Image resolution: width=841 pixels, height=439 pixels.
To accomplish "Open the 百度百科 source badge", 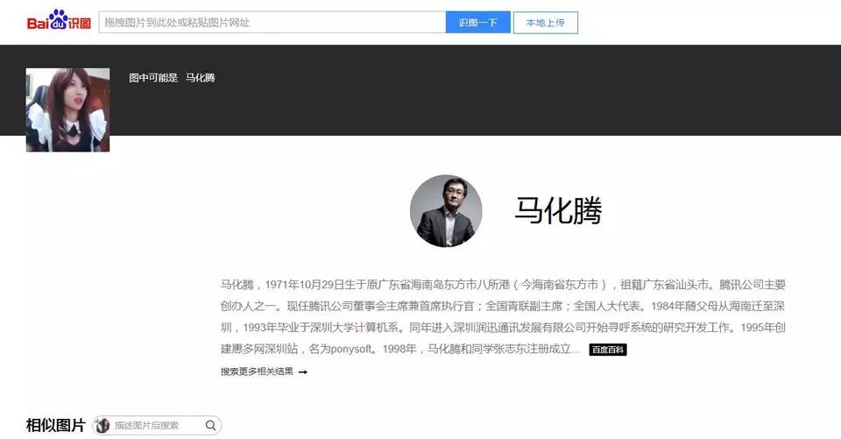I will point(608,350).
